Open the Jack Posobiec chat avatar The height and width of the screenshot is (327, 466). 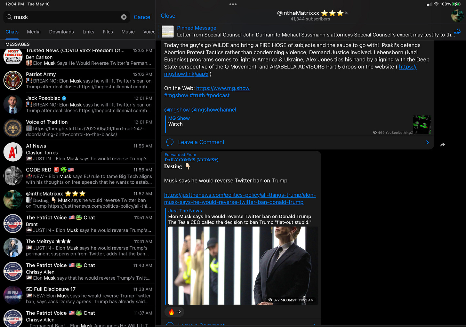[x=13, y=104]
